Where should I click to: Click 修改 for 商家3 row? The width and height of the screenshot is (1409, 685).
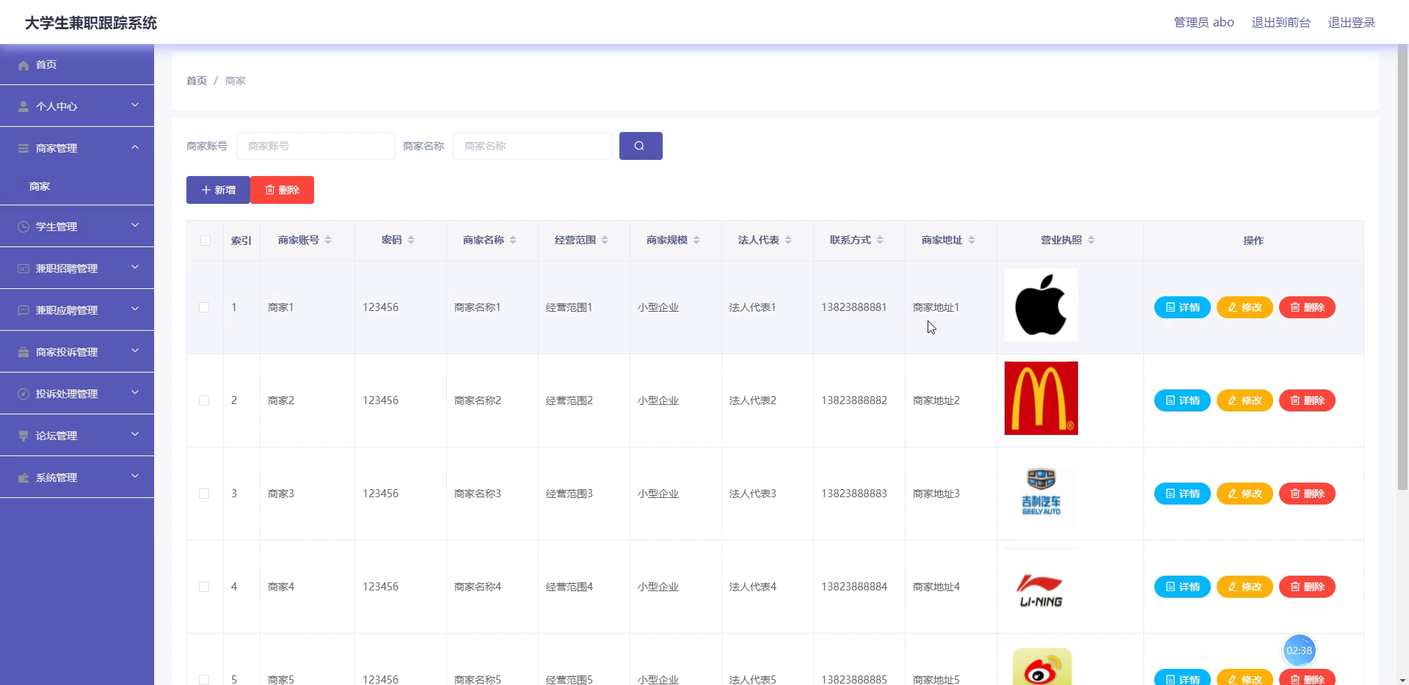pos(1245,494)
